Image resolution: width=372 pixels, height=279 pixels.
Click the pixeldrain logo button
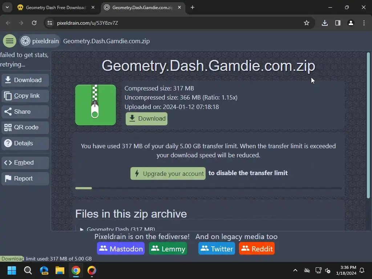[x=40, y=41]
